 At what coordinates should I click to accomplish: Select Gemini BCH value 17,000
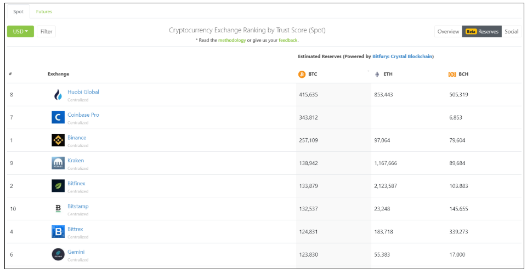[x=457, y=254]
